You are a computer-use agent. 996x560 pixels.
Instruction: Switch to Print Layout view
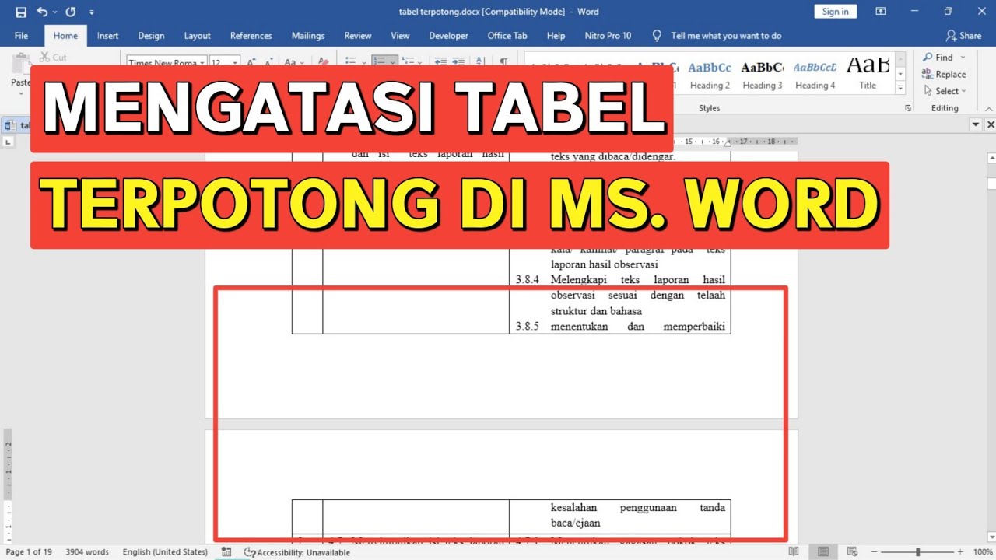[822, 552]
